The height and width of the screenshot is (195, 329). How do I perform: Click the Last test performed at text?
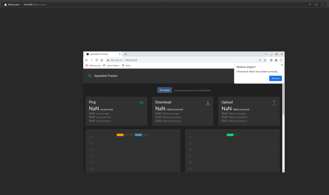pyautogui.click(x=192, y=90)
